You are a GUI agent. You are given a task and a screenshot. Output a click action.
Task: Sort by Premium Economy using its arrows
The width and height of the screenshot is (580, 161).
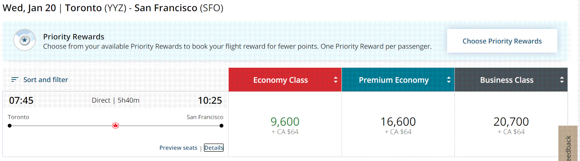(449, 80)
